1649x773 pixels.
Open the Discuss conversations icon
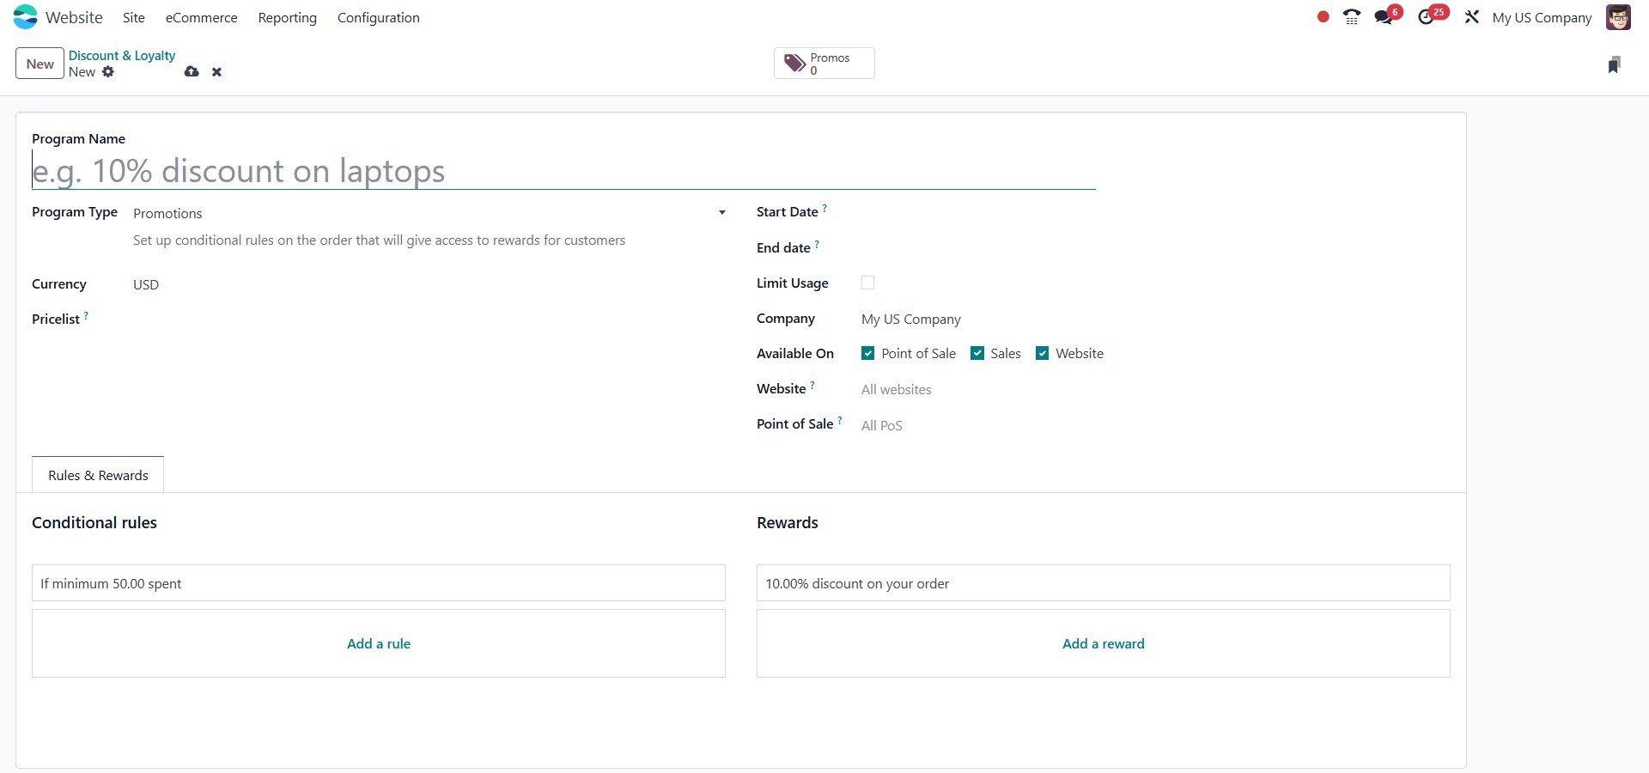coord(1384,17)
